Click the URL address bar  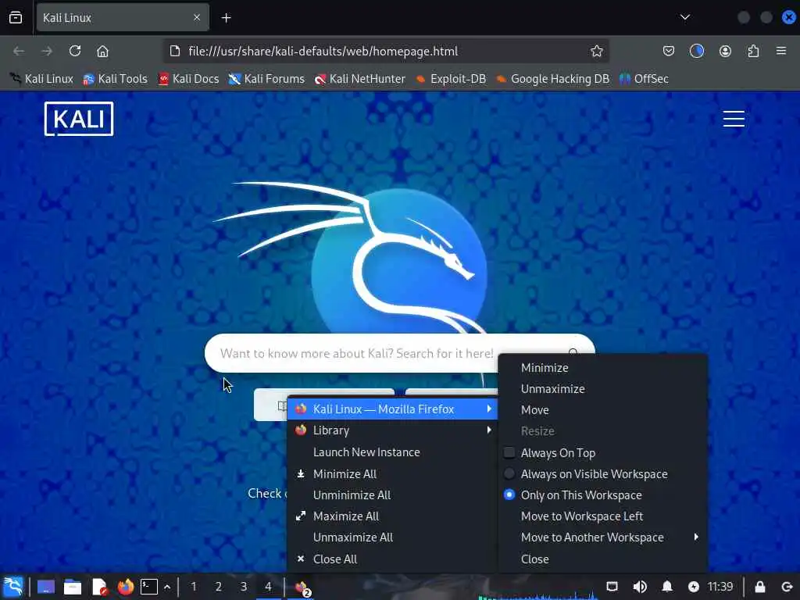click(386, 51)
